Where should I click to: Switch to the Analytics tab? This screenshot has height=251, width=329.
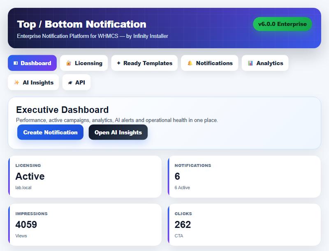pos(265,63)
